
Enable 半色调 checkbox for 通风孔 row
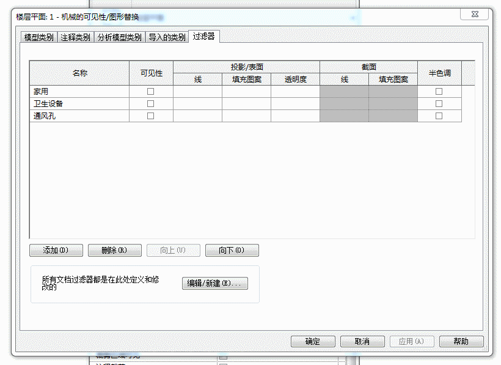[x=439, y=116]
